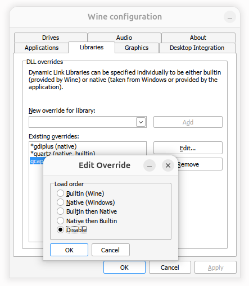This screenshot has width=249, height=286.
Task: Click Cancel in Wine configuration window
Action: click(x=170, y=267)
